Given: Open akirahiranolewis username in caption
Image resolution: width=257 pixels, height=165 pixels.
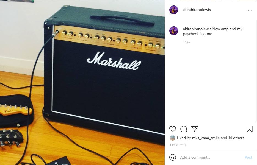Looking at the screenshot, I should 197,29.
